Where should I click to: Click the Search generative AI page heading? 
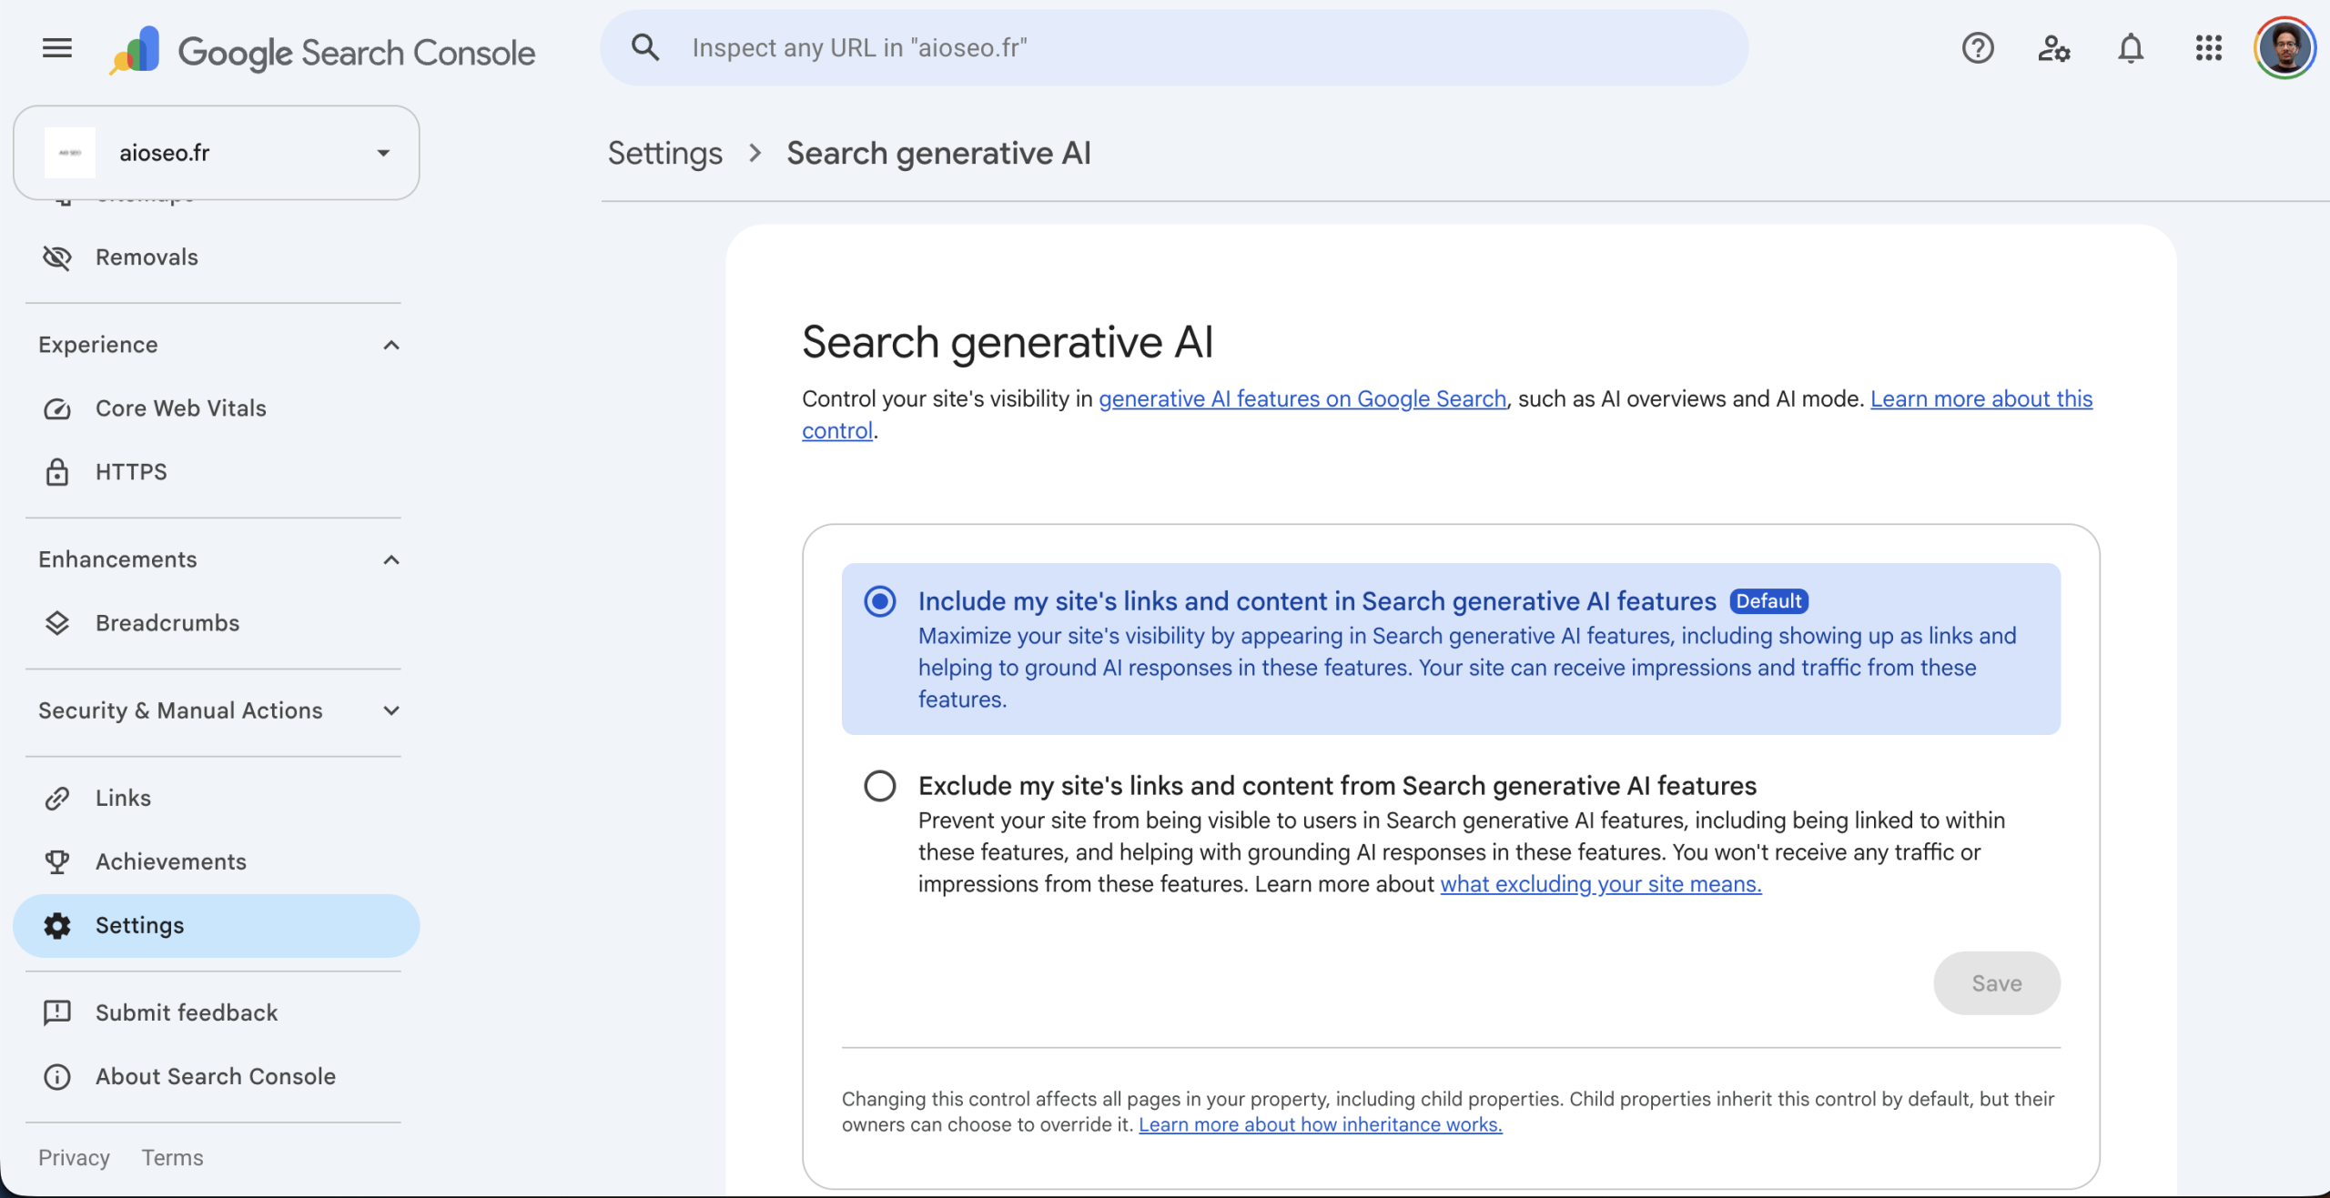coord(1008,342)
